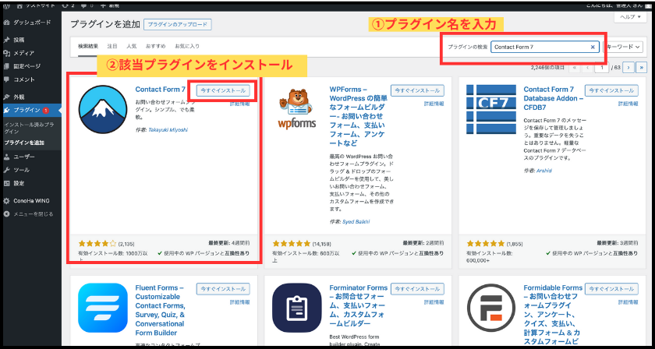Screen dimensions: 655x349
Task: Clear the plugin search field with X
Action: tap(593, 48)
